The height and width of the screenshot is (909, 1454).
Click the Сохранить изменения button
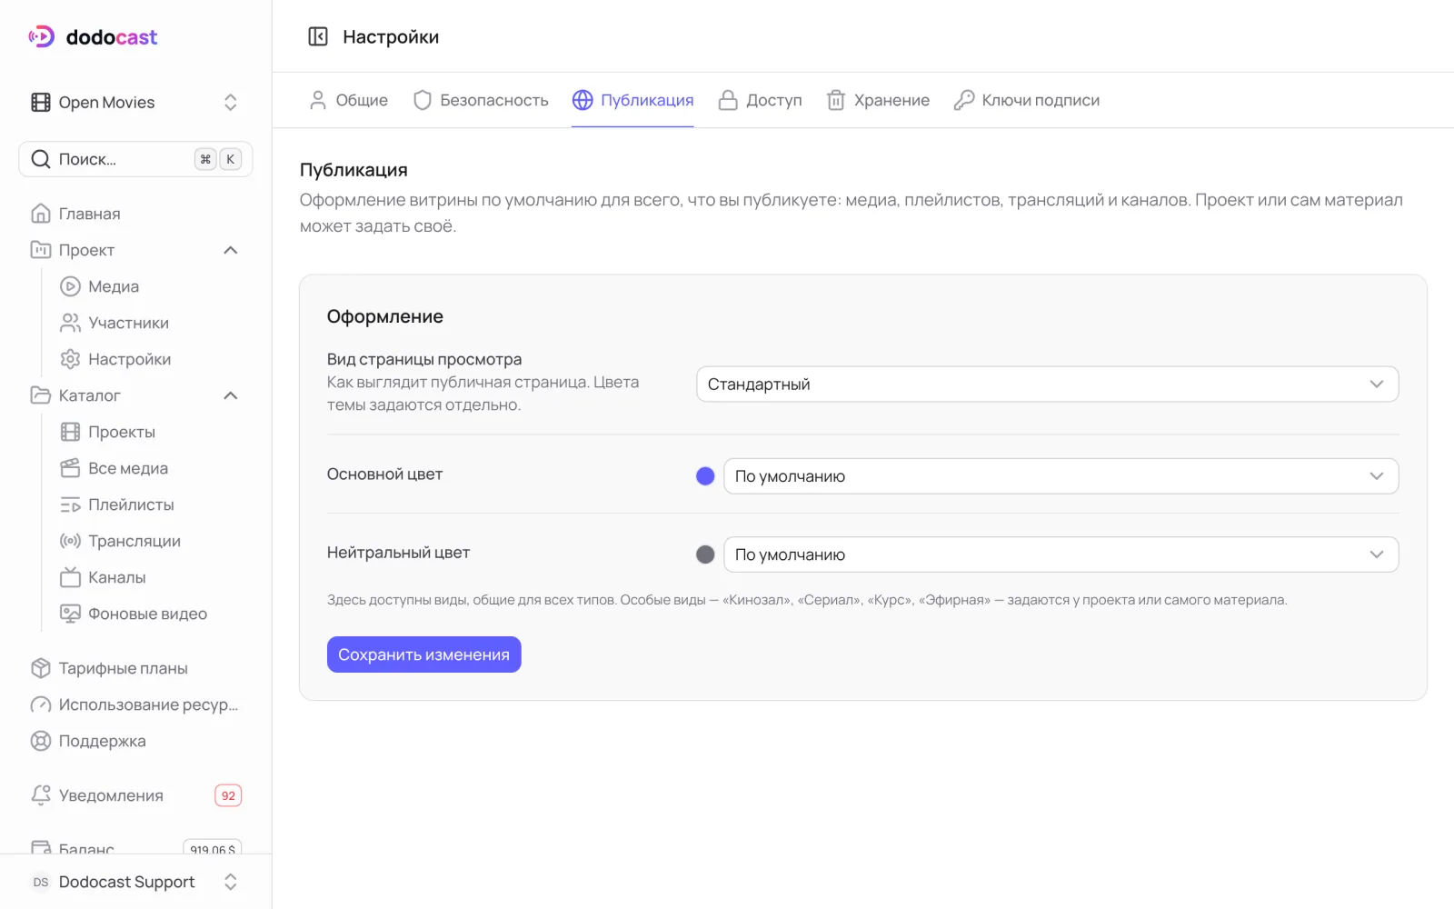424,654
